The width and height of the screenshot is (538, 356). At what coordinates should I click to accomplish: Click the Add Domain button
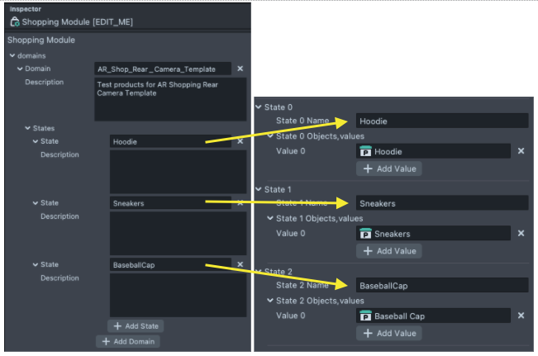point(128,341)
